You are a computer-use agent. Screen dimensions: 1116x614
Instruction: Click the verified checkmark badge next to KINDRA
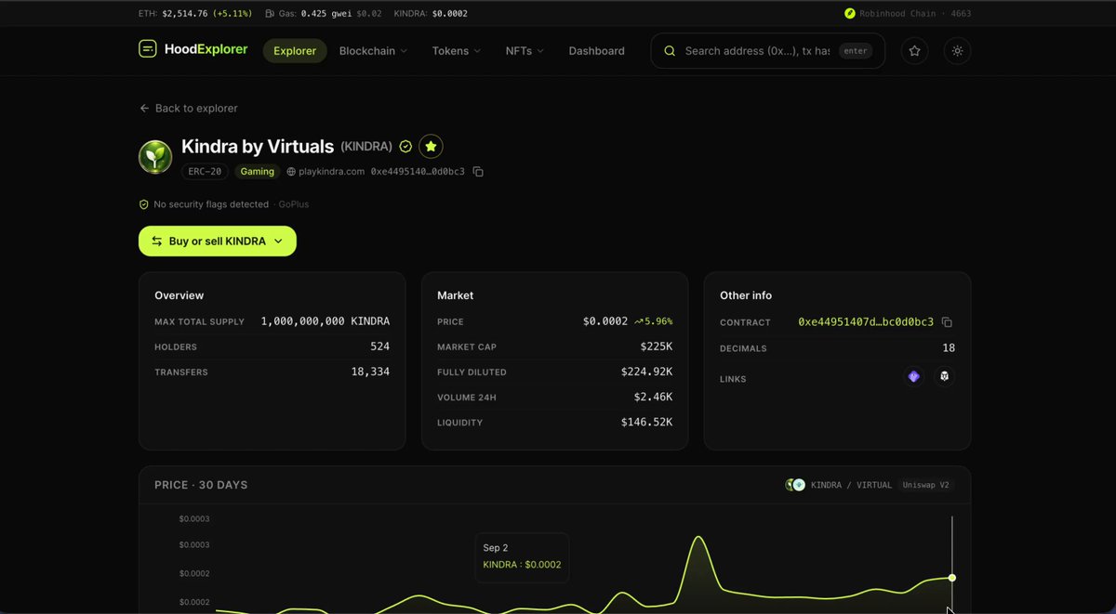pos(405,147)
